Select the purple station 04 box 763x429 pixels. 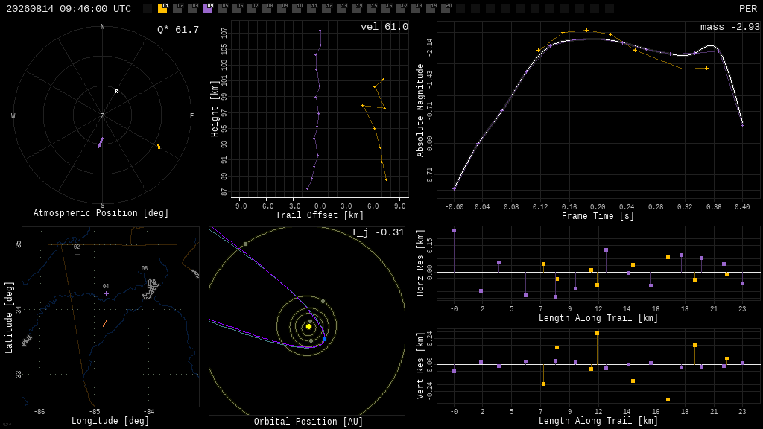click(207, 9)
